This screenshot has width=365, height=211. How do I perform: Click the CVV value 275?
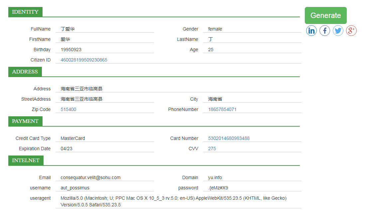pyautogui.click(x=212, y=149)
